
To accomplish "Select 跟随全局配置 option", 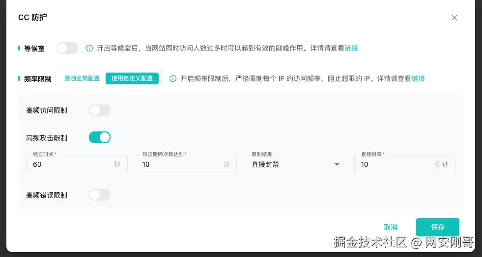I will tap(82, 78).
